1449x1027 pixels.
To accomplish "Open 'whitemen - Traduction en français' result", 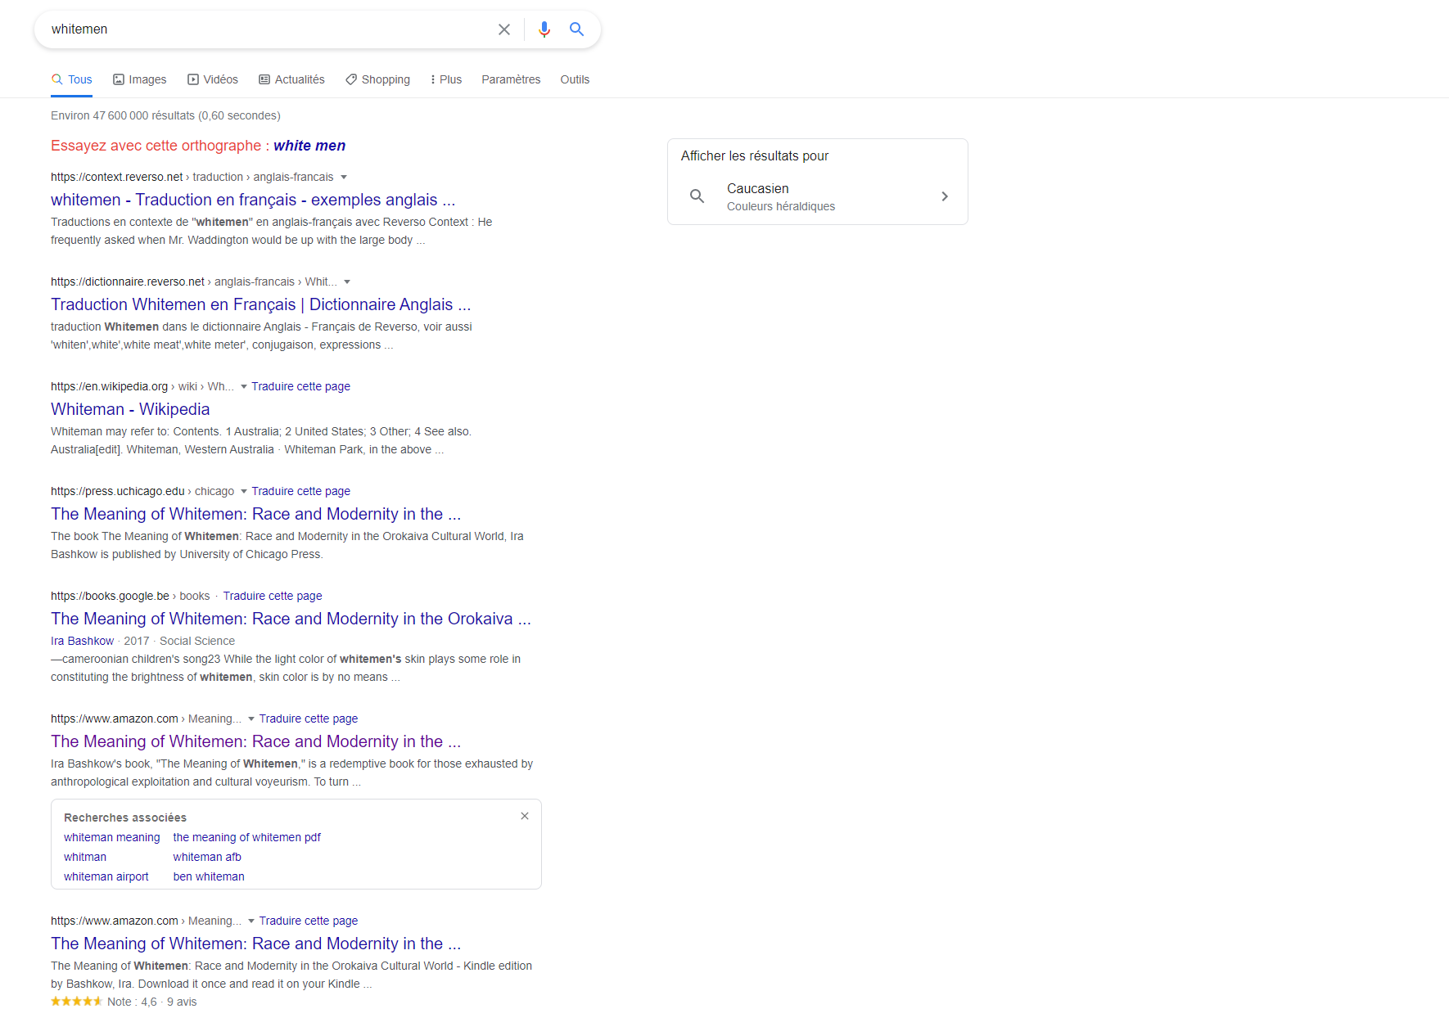I will (x=253, y=200).
